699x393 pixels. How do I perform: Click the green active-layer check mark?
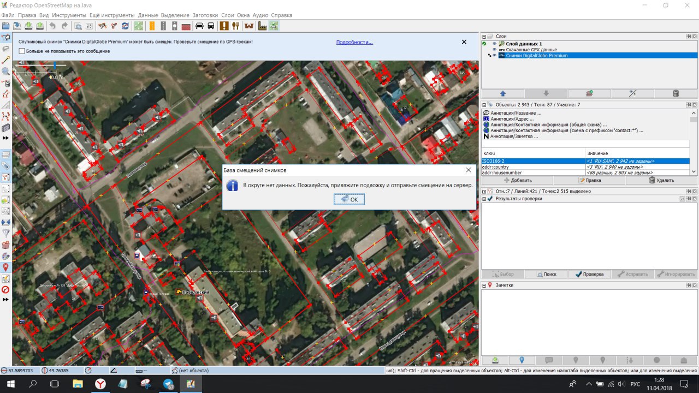(484, 44)
